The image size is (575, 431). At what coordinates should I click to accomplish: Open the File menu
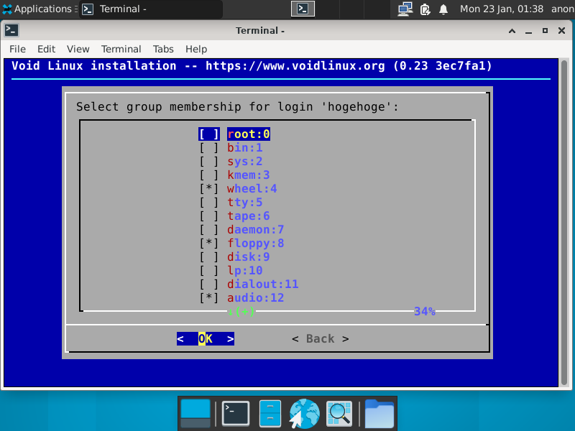[17, 49]
